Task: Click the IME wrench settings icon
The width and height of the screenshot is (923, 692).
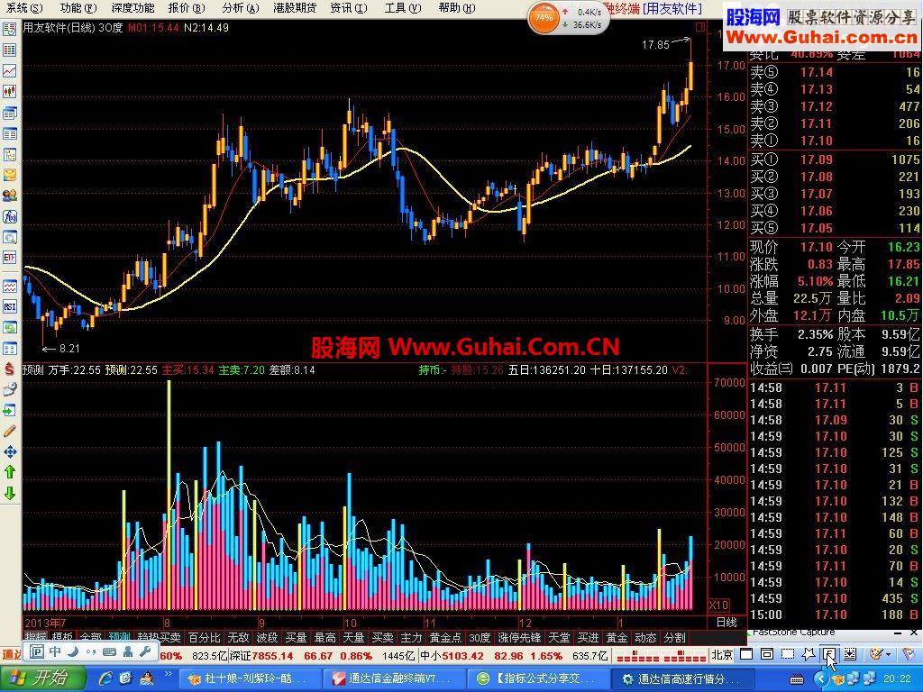Action: coord(145,651)
